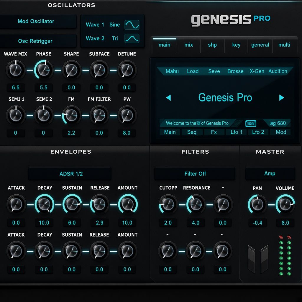Screen dimensions: 302x302
Task: Click the PW knob
Action: click(x=127, y=115)
